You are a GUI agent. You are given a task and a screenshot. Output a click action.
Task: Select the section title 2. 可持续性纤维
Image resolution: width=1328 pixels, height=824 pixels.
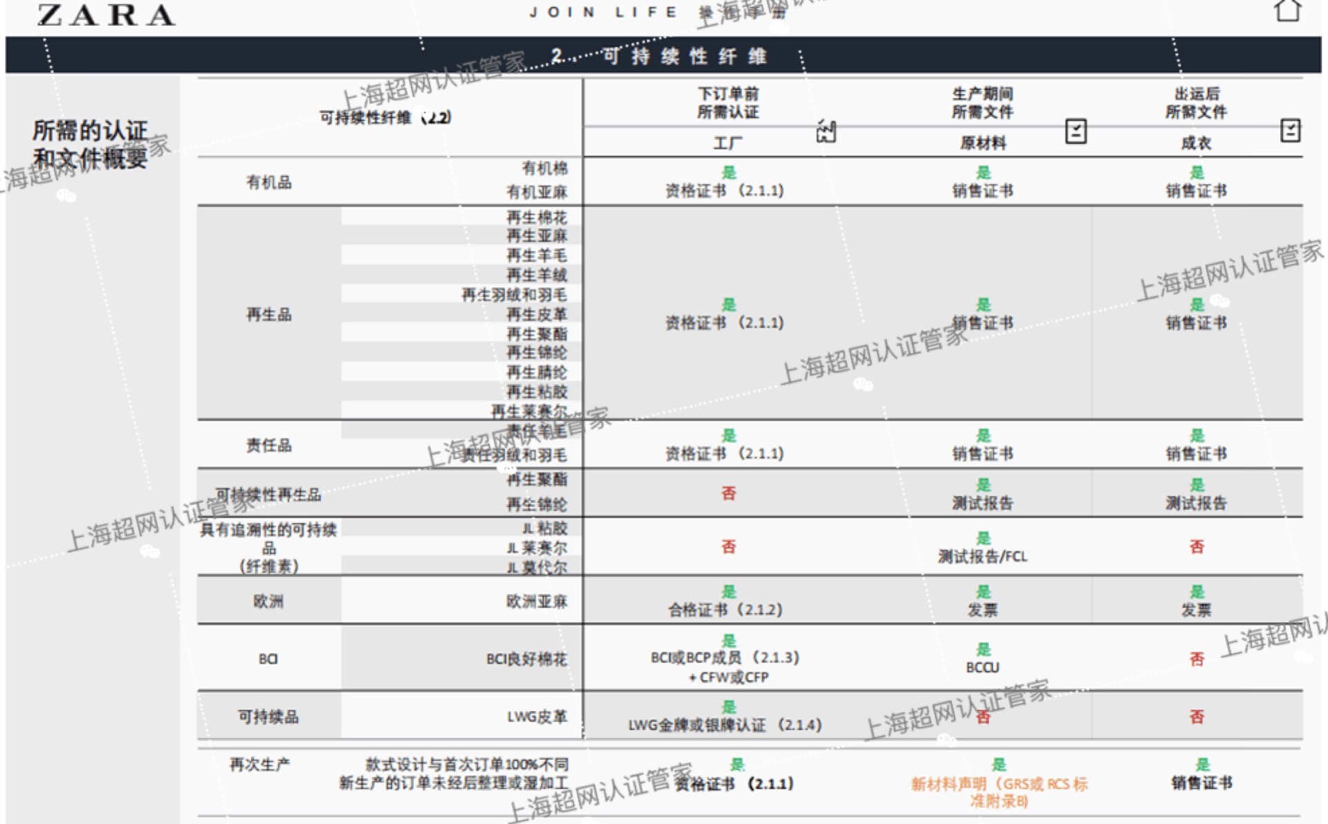tap(659, 56)
